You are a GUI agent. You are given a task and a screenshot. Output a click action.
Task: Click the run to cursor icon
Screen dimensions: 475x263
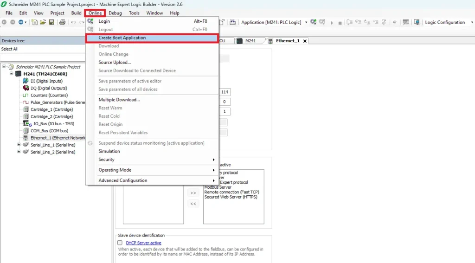(376, 22)
